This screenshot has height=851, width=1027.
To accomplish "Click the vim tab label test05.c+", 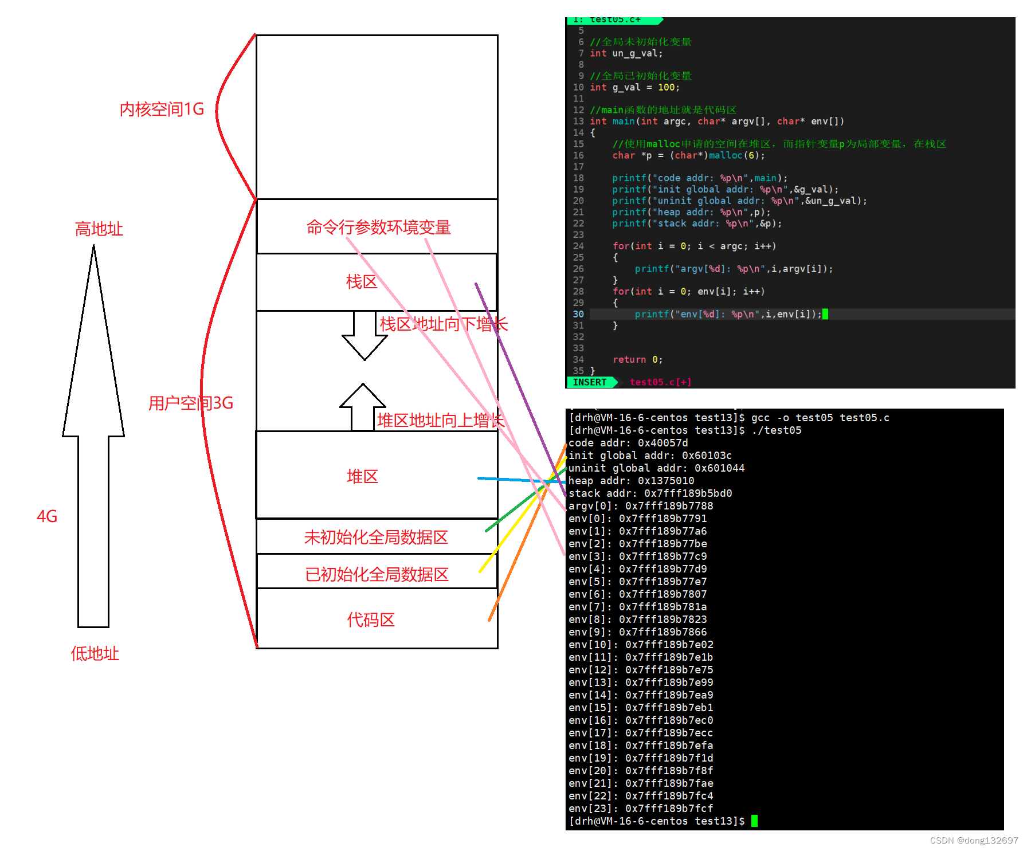I will click(x=615, y=20).
